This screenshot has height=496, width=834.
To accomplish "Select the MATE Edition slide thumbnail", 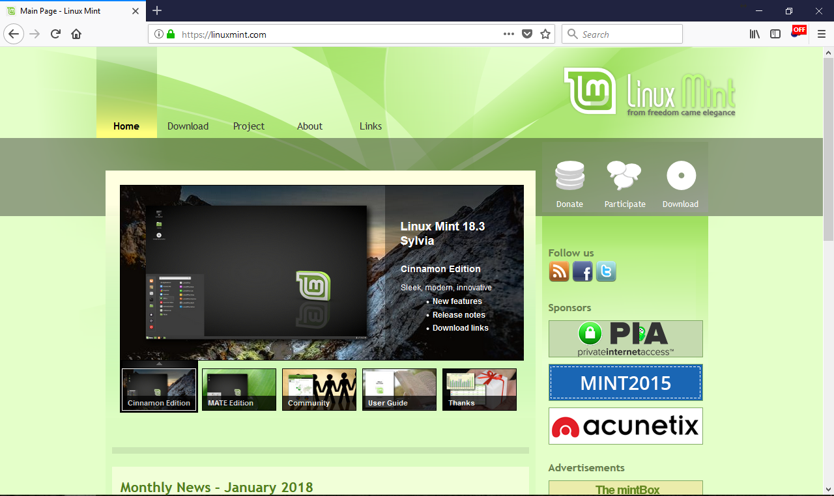I will (239, 390).
